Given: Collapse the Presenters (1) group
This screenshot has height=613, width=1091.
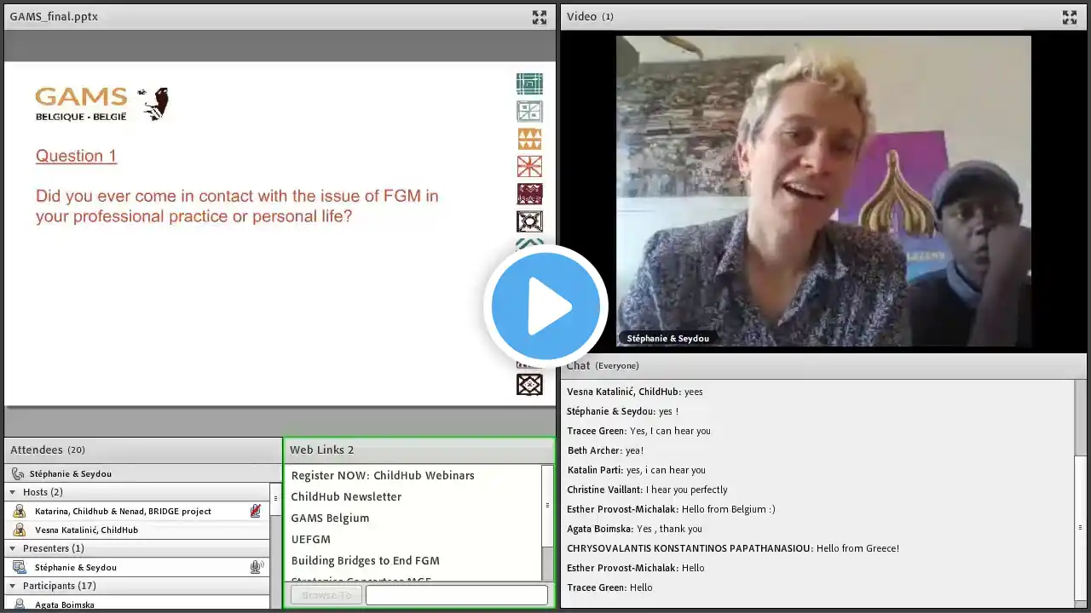Looking at the screenshot, I should click(12, 548).
